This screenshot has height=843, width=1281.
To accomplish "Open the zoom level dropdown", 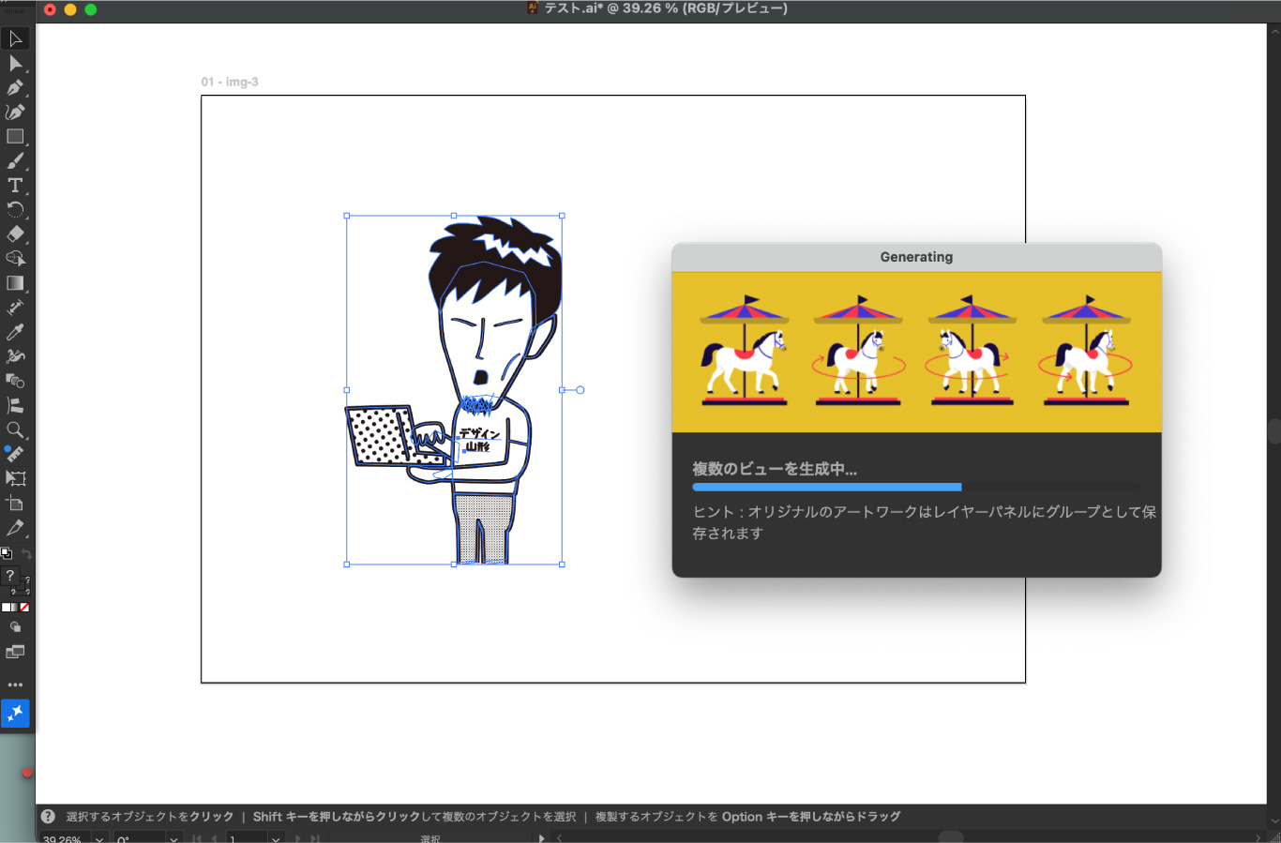I will 98,838.
